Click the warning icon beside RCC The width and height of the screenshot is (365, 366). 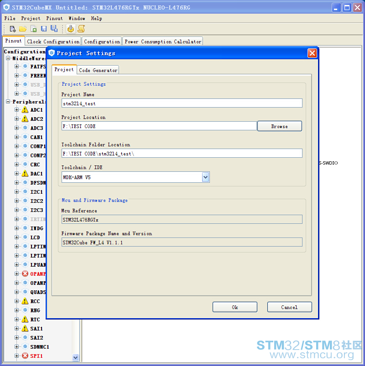(x=25, y=301)
